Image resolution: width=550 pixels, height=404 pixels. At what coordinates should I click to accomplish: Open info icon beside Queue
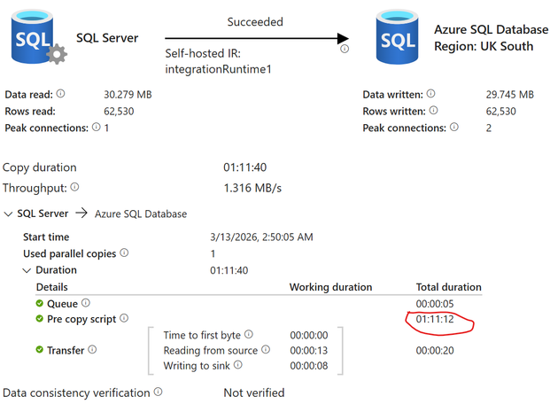pyautogui.click(x=86, y=303)
